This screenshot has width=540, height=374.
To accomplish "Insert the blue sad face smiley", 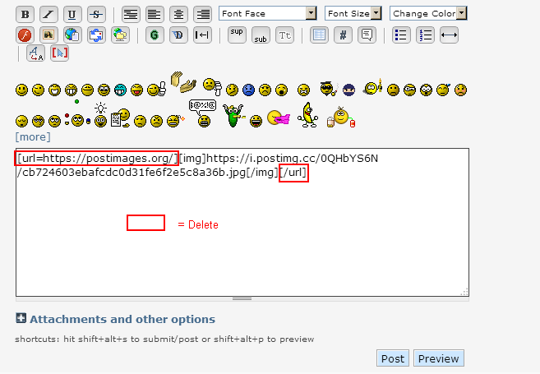I will pyautogui.click(x=249, y=90).
